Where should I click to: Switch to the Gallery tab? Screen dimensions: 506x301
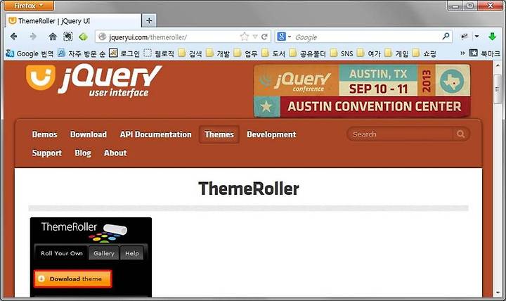point(104,253)
